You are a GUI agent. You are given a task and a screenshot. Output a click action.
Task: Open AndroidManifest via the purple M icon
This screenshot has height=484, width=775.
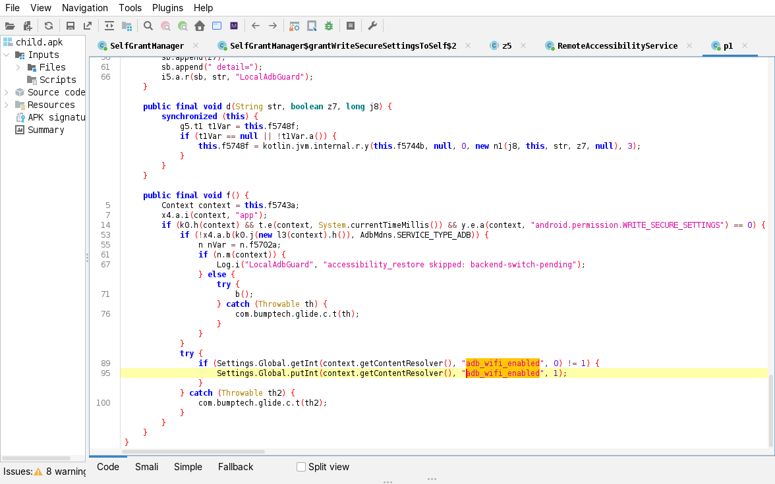point(235,26)
